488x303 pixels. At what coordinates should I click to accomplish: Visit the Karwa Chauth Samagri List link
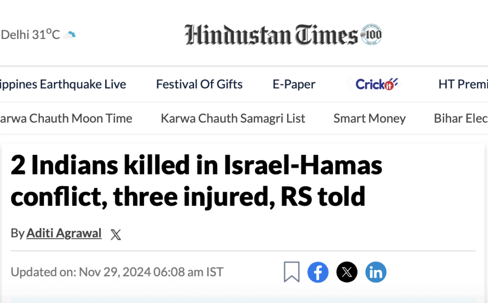coord(233,118)
